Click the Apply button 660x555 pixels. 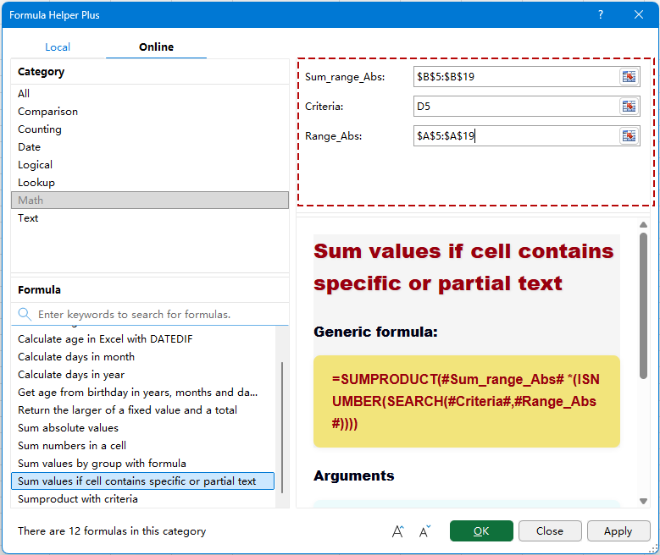tap(618, 531)
